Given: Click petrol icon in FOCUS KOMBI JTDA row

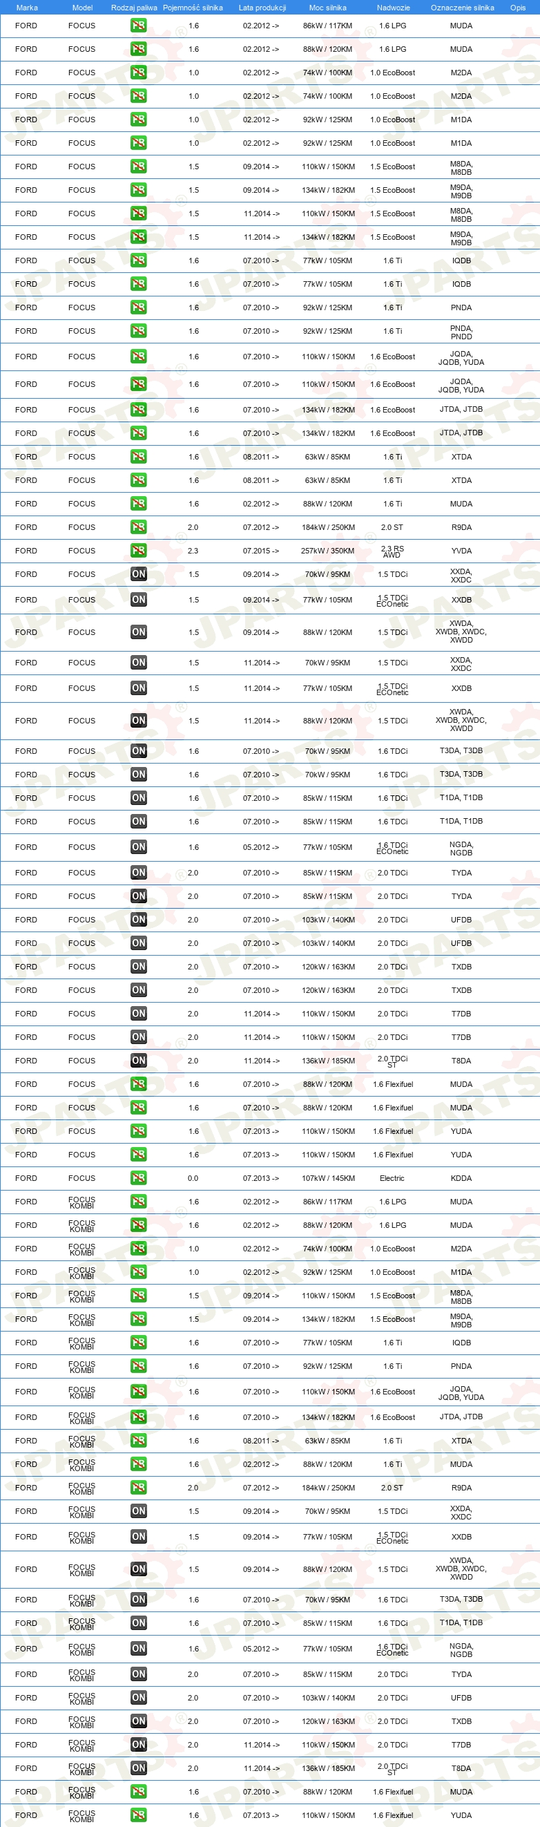Looking at the screenshot, I should (138, 1417).
